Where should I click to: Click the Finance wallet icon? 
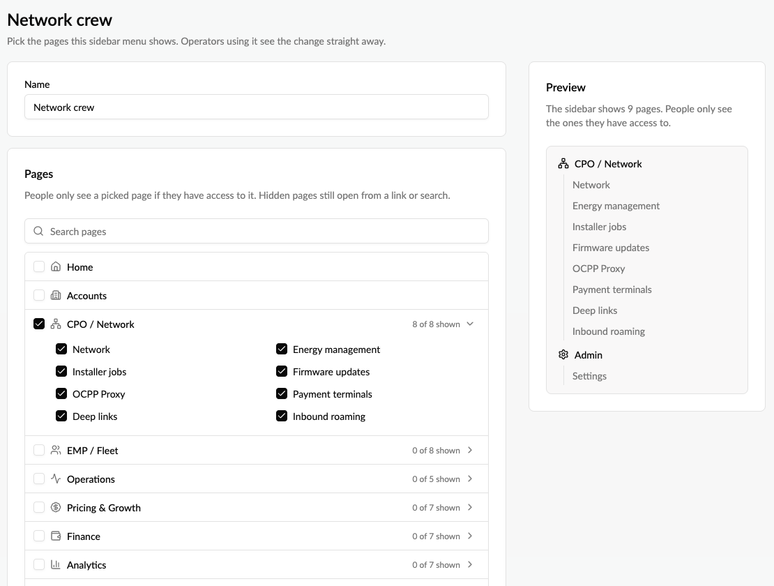pos(56,536)
